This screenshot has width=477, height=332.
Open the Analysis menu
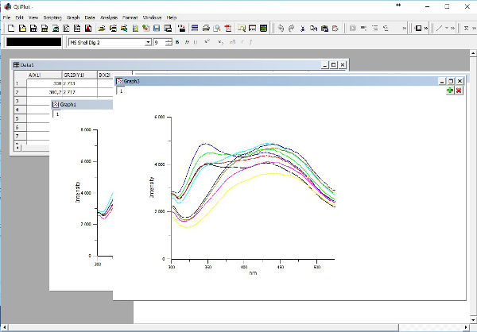(x=109, y=17)
